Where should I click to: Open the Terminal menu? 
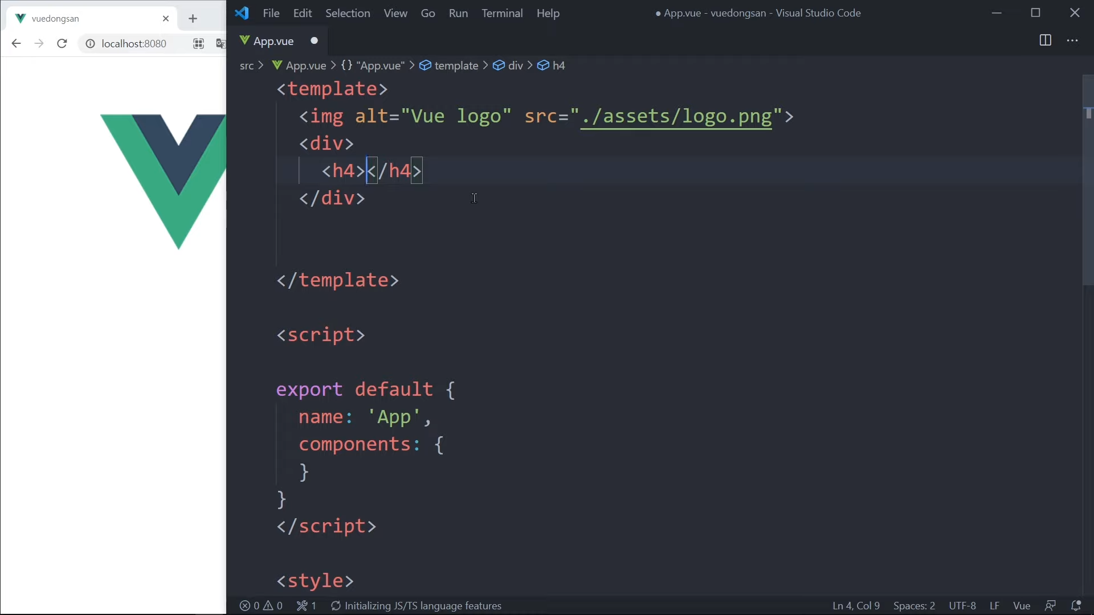pos(502,13)
